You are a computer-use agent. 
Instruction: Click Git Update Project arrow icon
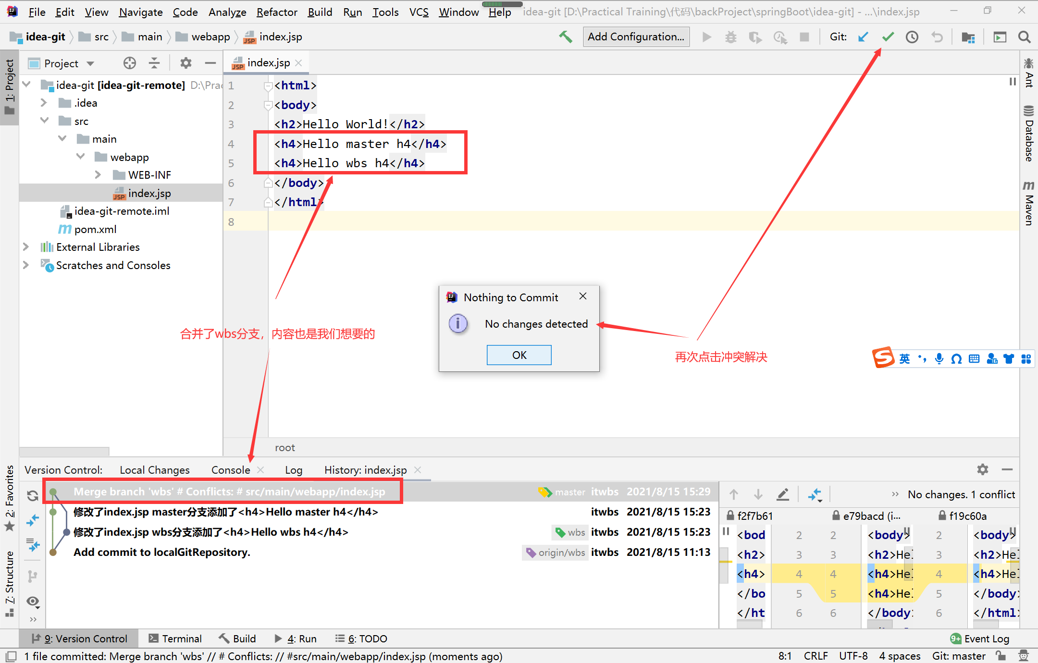(x=863, y=37)
